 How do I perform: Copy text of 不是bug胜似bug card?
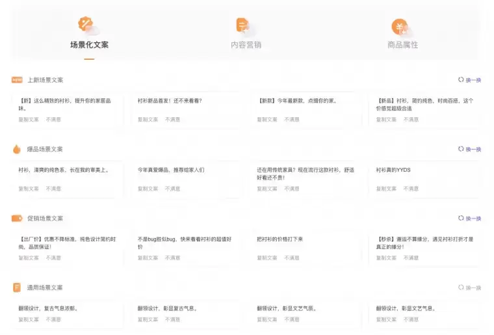tap(148, 258)
